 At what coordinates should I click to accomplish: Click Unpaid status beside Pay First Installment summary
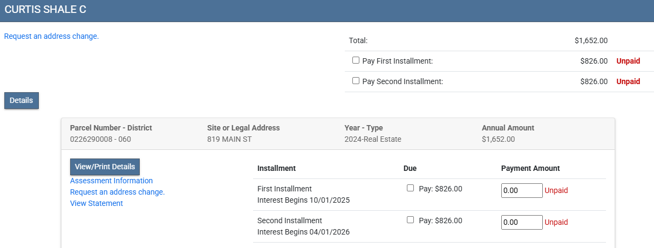[628, 61]
